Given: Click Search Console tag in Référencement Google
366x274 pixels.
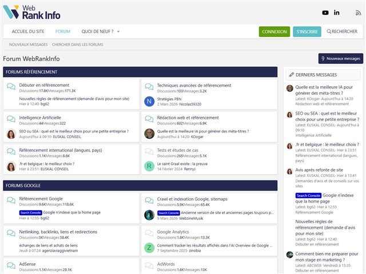Looking at the screenshot, I should tap(30, 212).
